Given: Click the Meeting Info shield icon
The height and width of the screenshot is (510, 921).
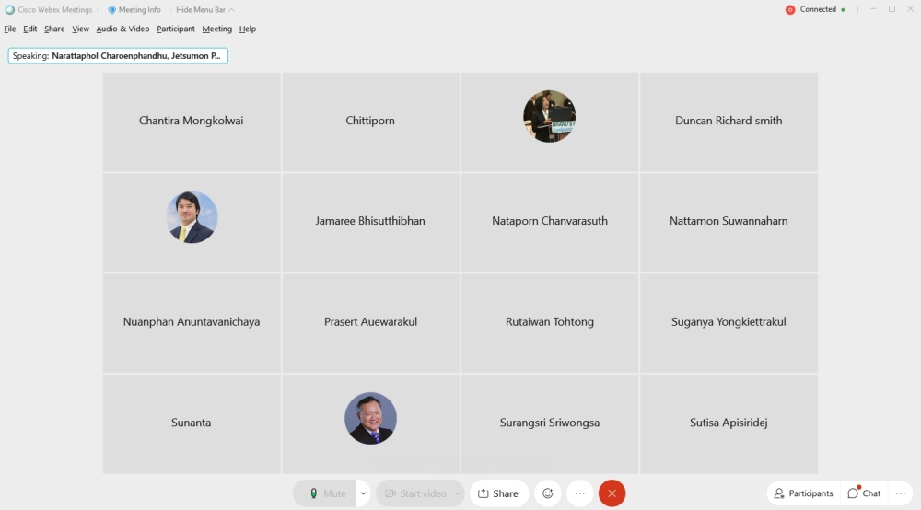Looking at the screenshot, I should (x=112, y=10).
